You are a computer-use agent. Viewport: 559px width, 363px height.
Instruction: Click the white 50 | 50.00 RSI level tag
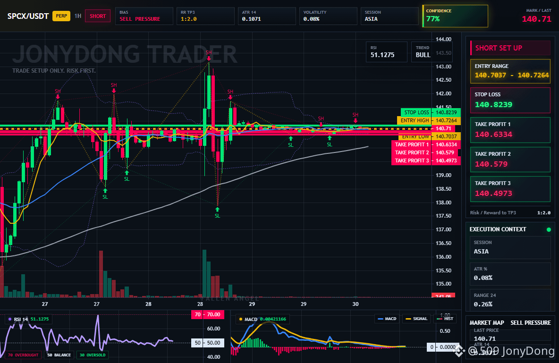click(x=208, y=343)
